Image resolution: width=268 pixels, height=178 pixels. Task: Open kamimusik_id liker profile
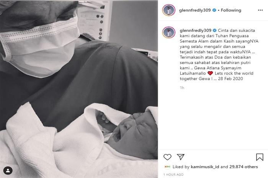pos(205,167)
